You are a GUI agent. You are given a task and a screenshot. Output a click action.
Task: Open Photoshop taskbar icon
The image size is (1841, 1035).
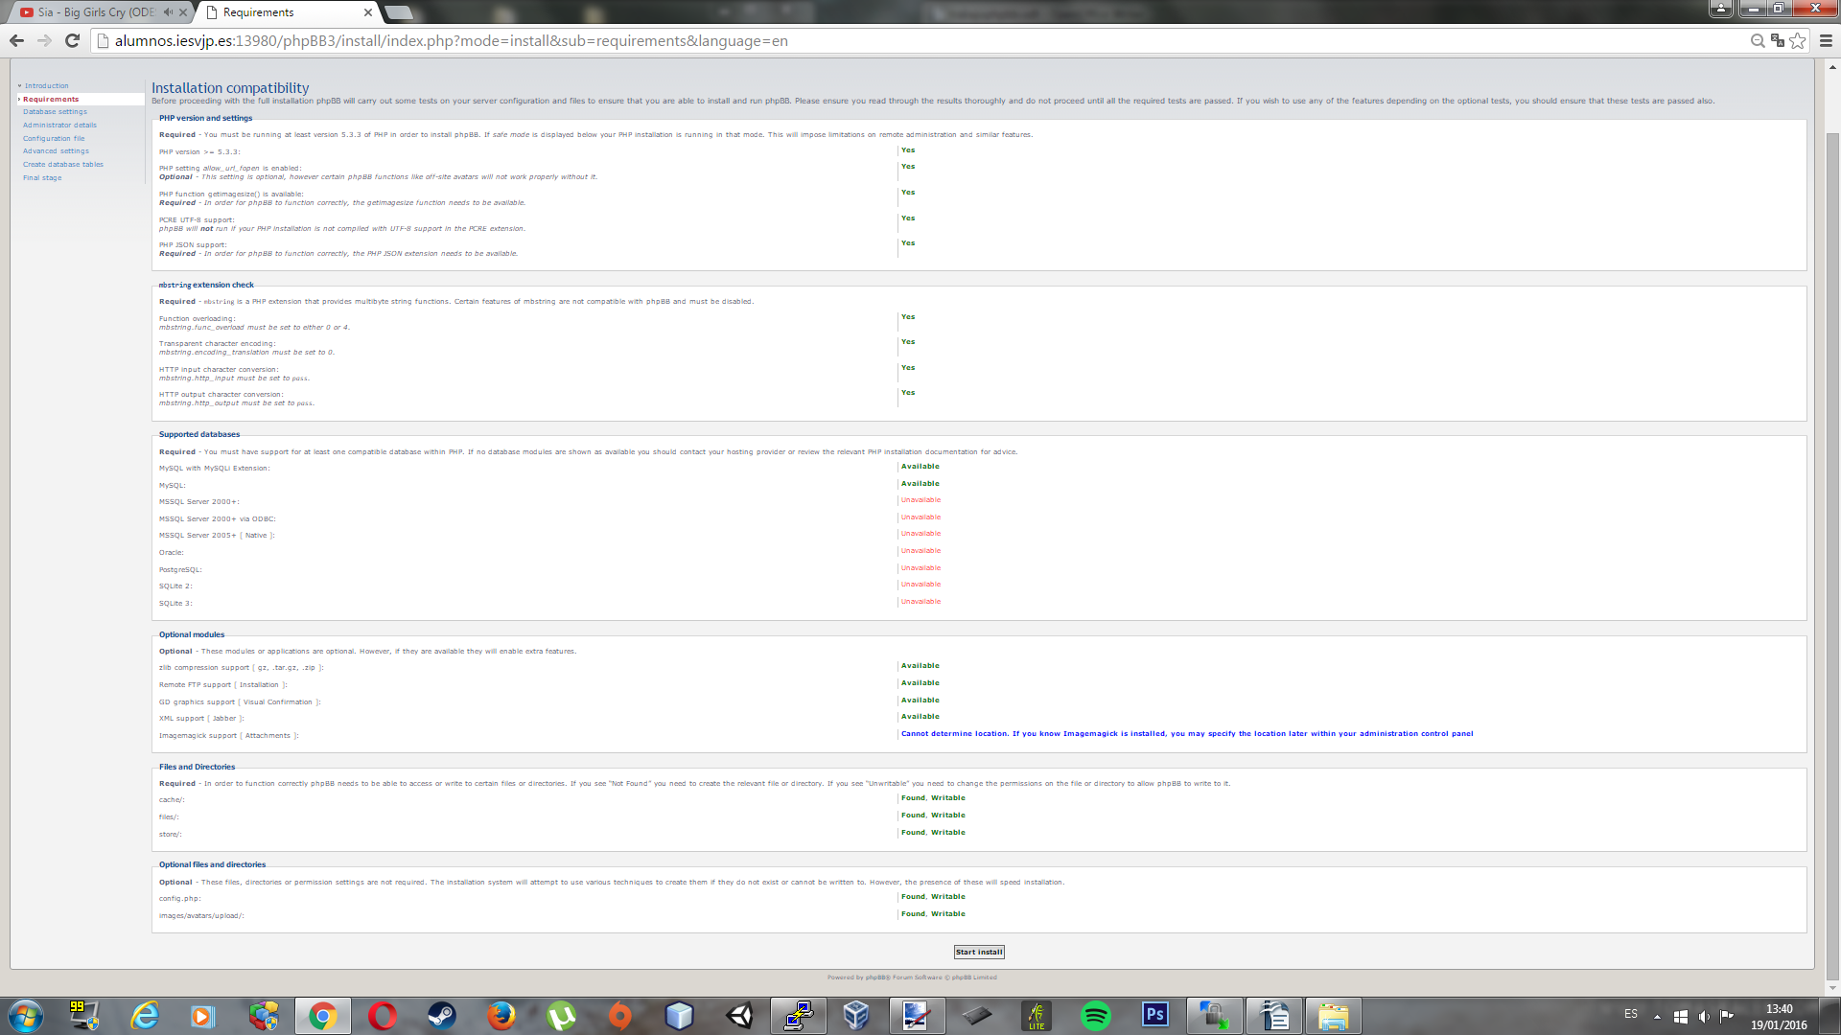pos(1154,1016)
